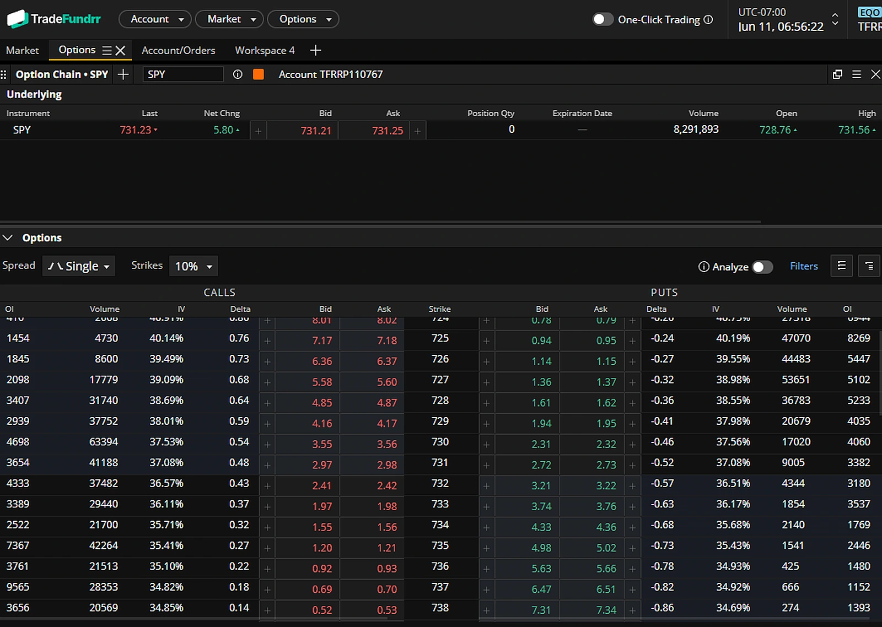
Task: Open the Market dropdown menu
Action: click(229, 19)
